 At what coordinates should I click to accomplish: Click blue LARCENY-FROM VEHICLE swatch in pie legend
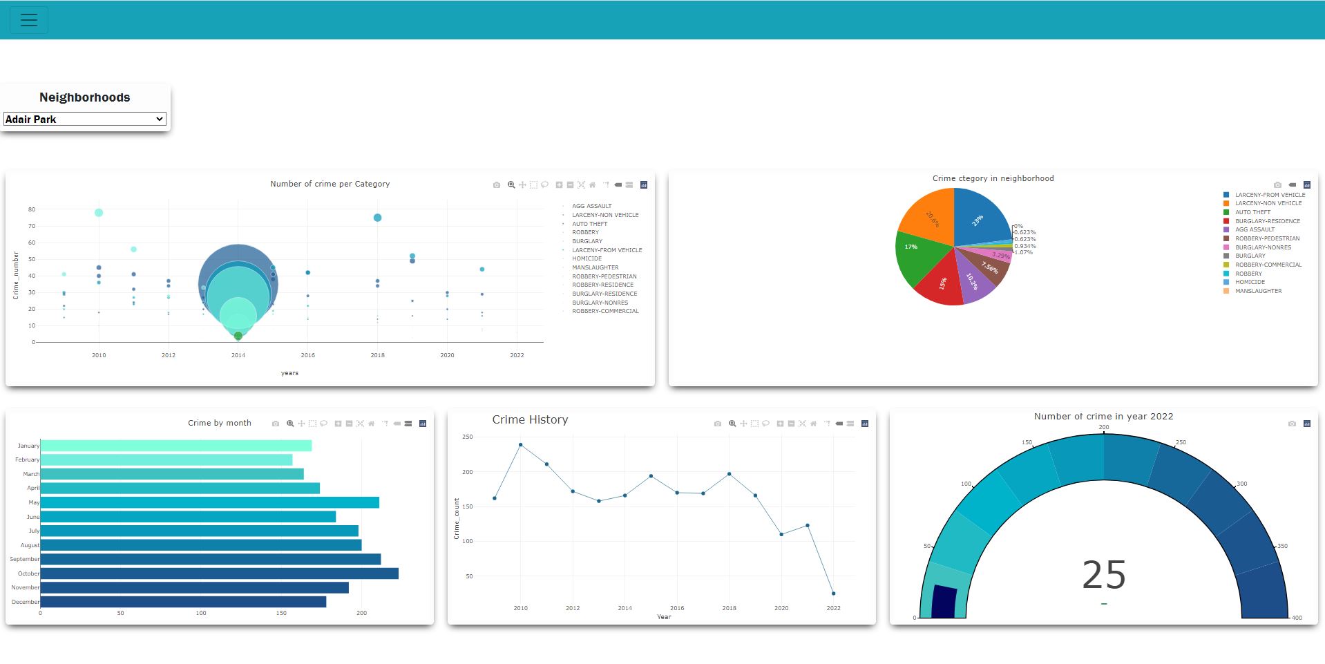1226,195
